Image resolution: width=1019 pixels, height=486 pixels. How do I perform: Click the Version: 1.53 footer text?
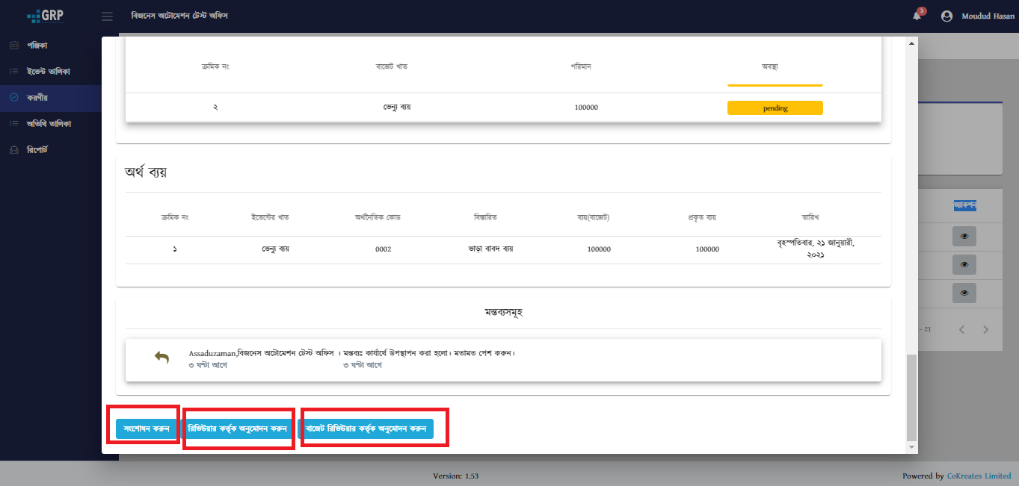point(456,476)
